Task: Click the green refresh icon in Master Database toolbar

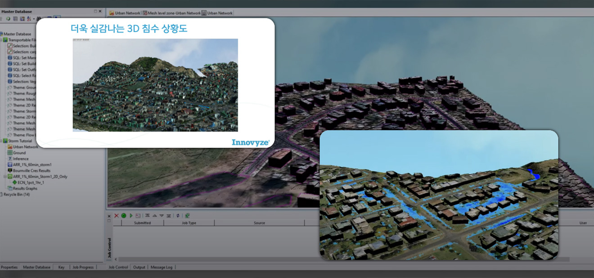Action: click(x=8, y=19)
